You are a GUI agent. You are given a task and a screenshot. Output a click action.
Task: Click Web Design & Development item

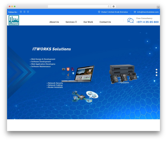click(x=42, y=59)
